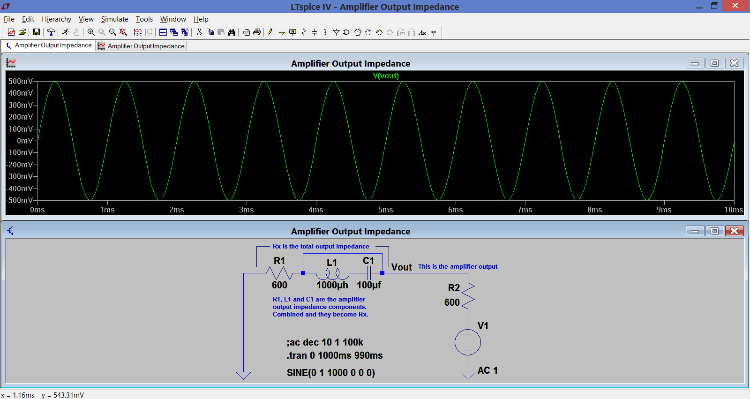Select the V1 voltage source symbol

(468, 342)
